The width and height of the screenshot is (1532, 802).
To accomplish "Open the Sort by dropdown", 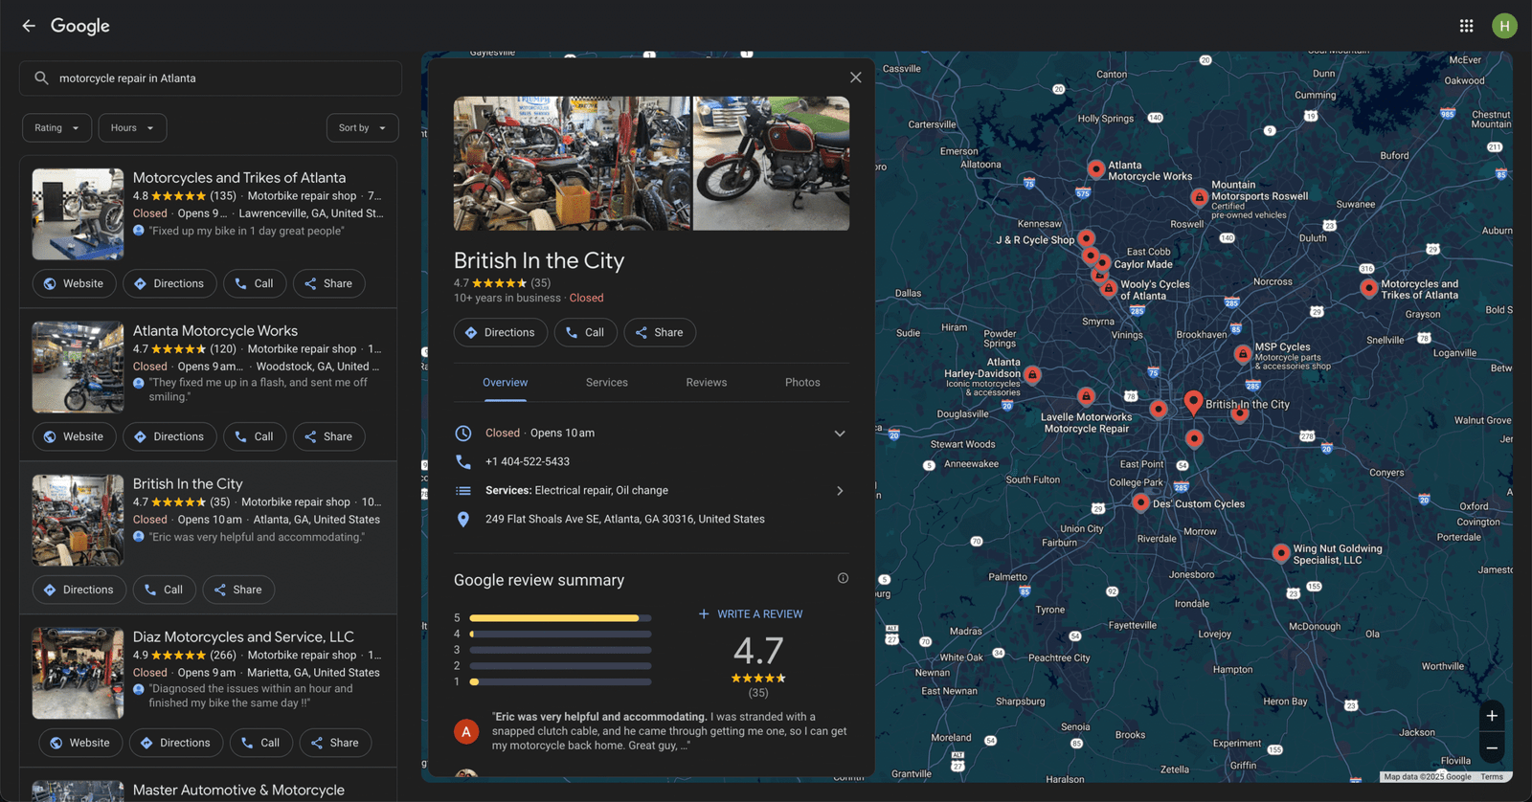I will pyautogui.click(x=362, y=127).
